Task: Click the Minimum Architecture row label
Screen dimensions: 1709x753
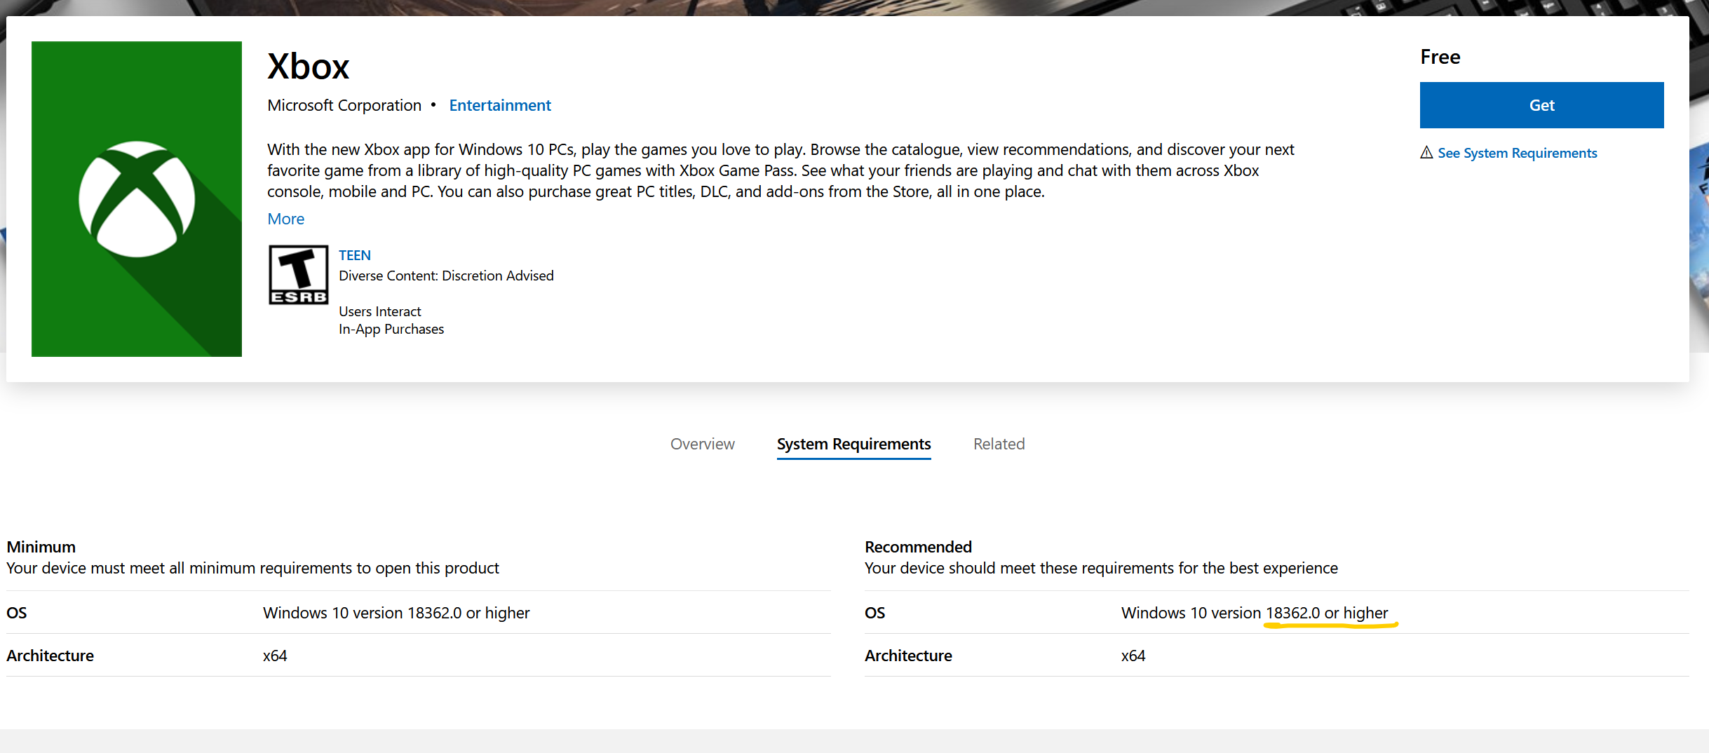Action: point(50,656)
